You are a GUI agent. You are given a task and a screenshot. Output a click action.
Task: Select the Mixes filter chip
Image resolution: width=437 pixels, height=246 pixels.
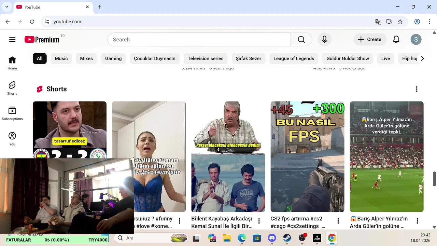[86, 58]
